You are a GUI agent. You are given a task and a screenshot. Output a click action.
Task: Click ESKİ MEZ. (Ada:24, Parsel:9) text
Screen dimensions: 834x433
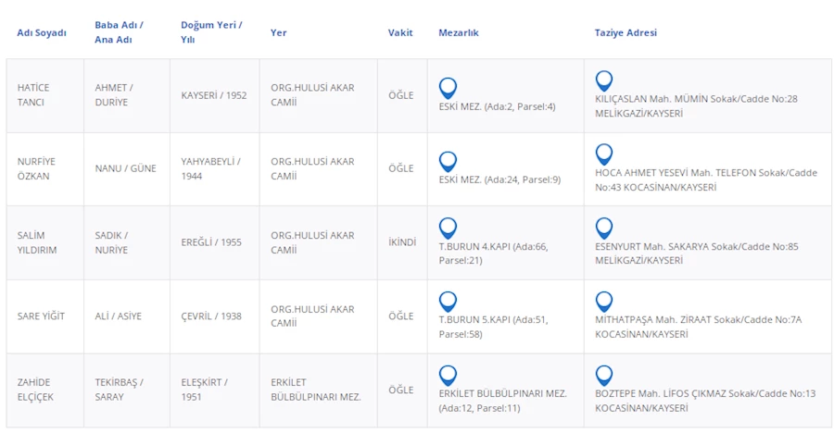tap(499, 179)
